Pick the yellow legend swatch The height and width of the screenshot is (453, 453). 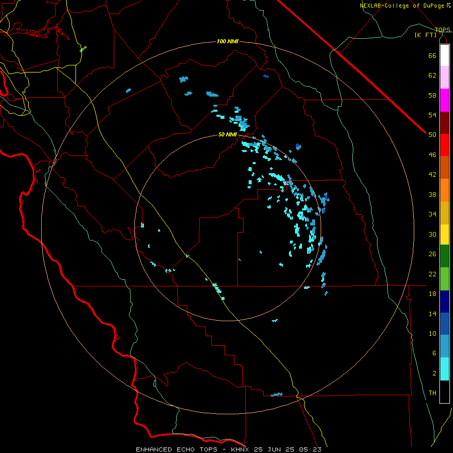(x=444, y=235)
